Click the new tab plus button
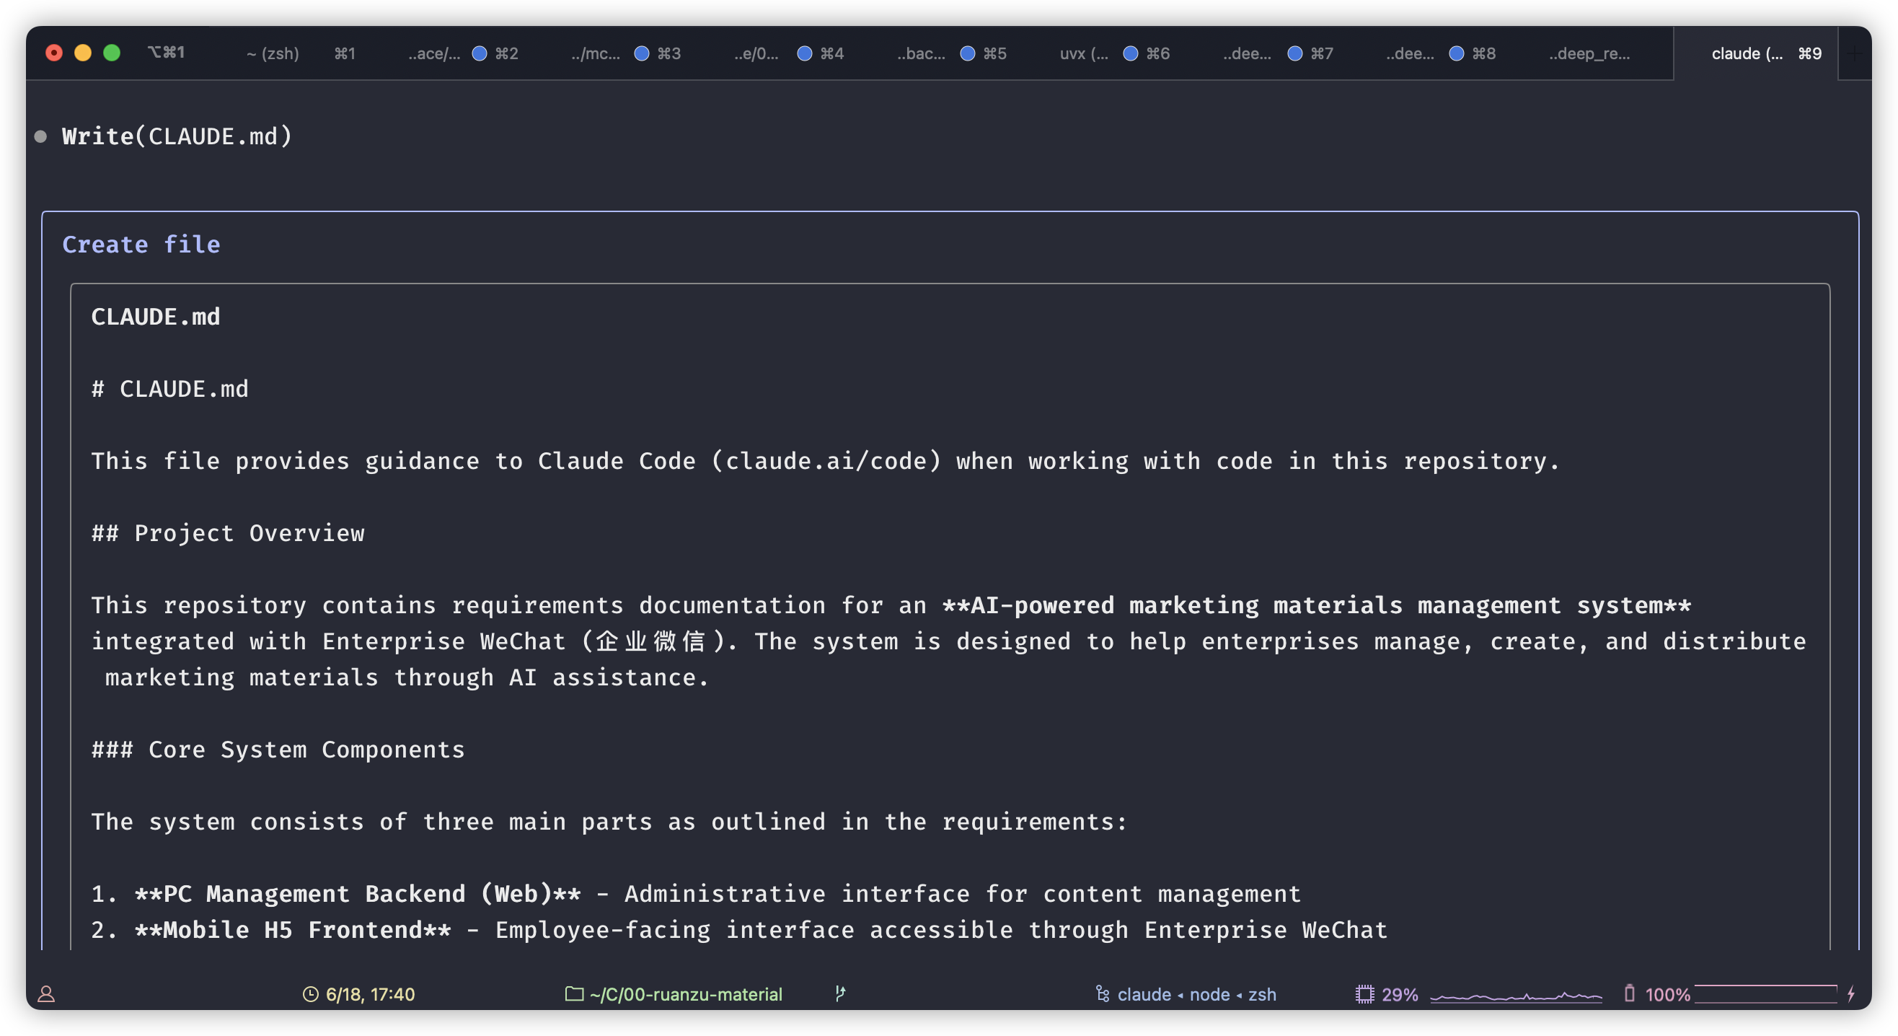1898x1036 pixels. tap(1855, 53)
